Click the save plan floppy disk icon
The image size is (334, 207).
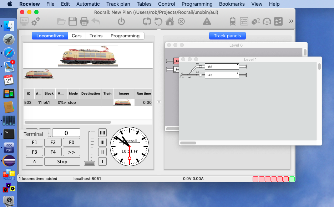tap(73, 22)
